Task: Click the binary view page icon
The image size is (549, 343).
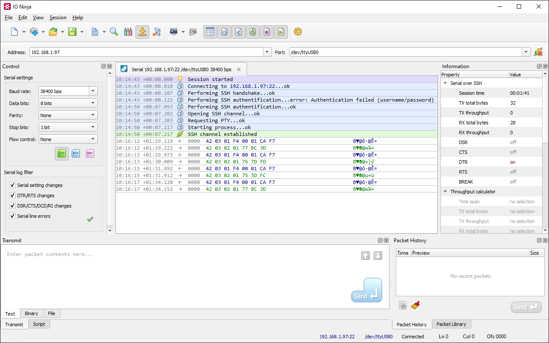Action: (x=95, y=32)
